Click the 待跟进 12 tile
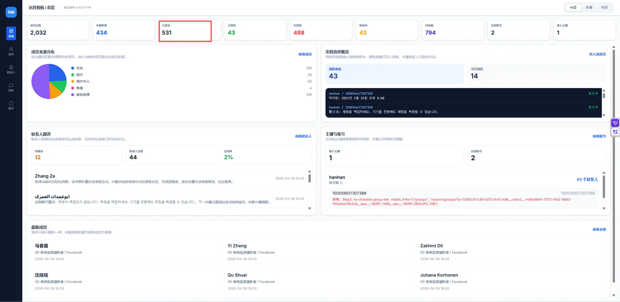Viewport: 620px width, 302px height. pyautogui.click(x=77, y=155)
